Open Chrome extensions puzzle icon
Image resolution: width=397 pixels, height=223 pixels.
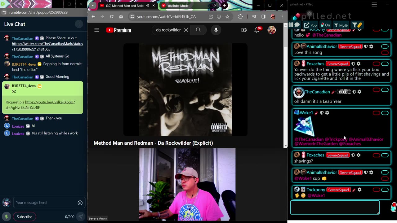(x=240, y=16)
